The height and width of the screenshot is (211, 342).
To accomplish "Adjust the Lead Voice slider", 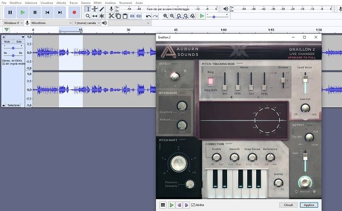I will (306, 83).
